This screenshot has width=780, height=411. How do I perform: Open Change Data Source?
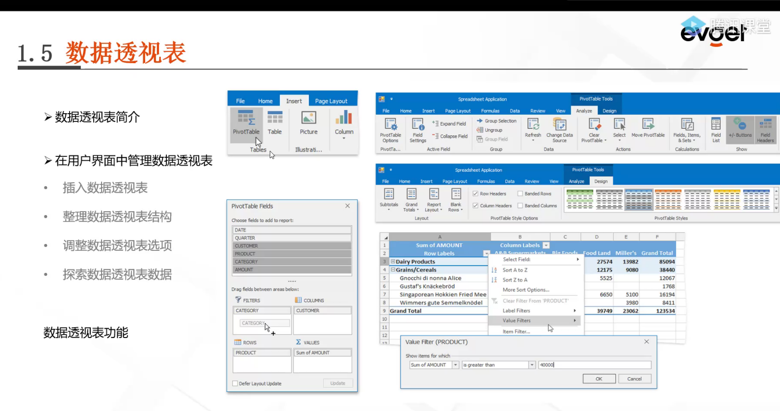(559, 130)
